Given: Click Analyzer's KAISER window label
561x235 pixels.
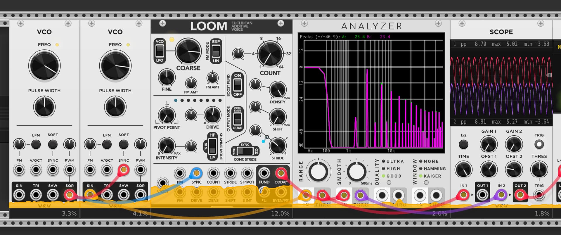Looking at the screenshot, I should [432, 176].
